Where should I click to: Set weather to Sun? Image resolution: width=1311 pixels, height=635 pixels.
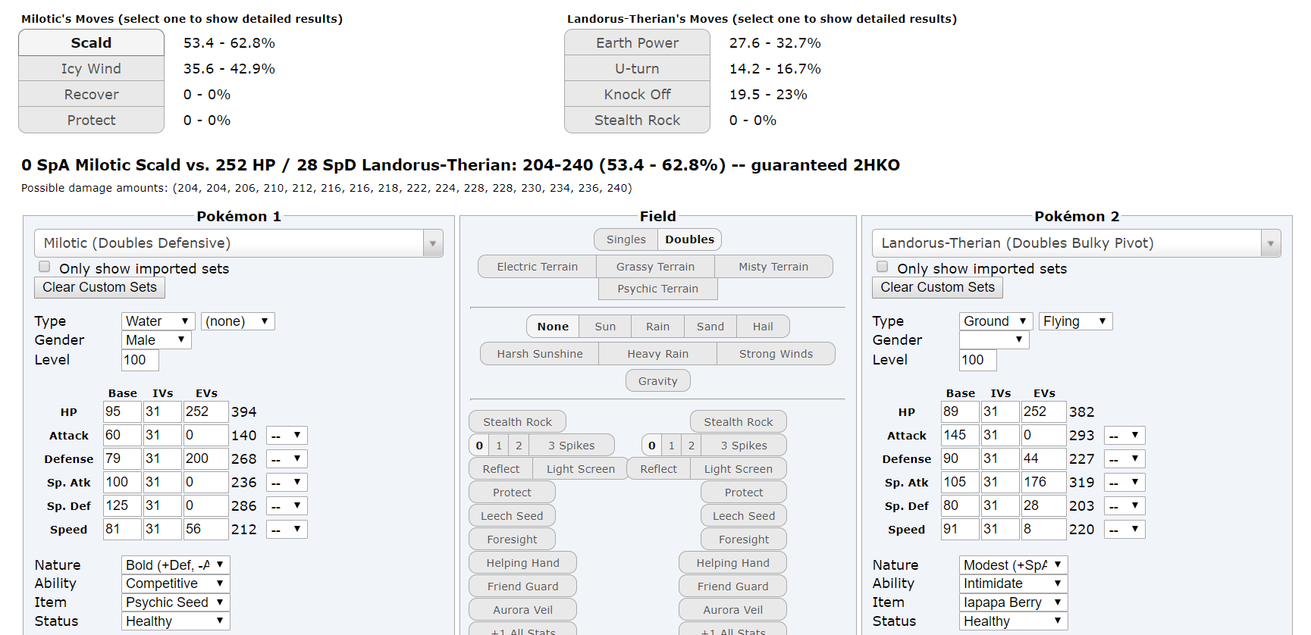pyautogui.click(x=605, y=327)
